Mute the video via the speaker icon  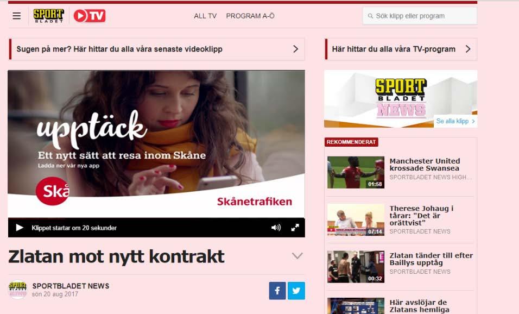pyautogui.click(x=276, y=228)
